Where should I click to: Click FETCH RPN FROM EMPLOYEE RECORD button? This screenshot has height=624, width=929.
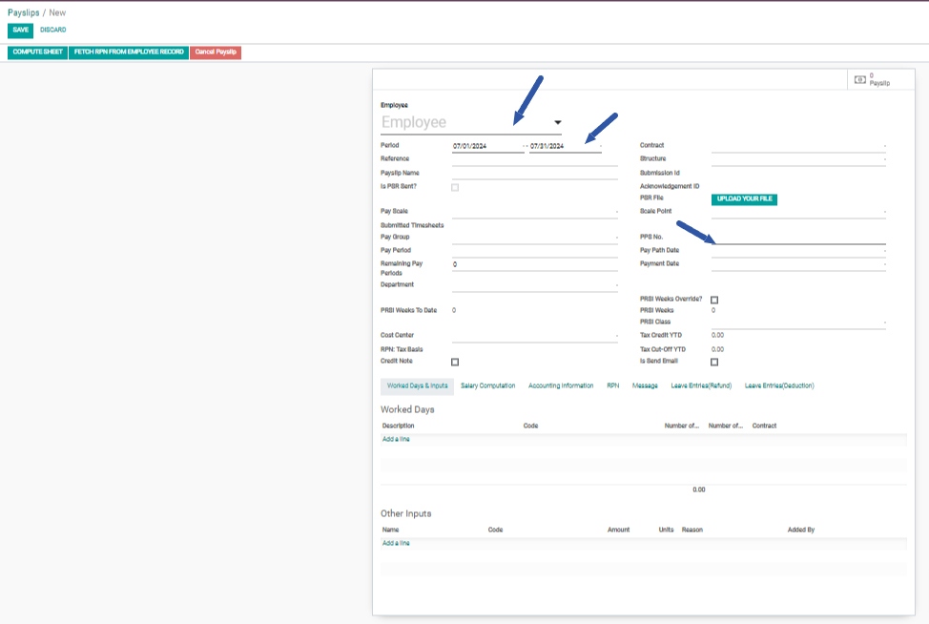pyautogui.click(x=129, y=52)
